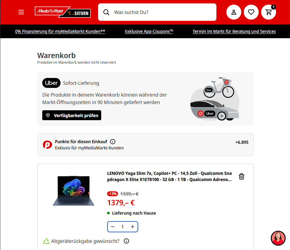
Task: Open the chat assistant avatar
Action: (x=278, y=238)
